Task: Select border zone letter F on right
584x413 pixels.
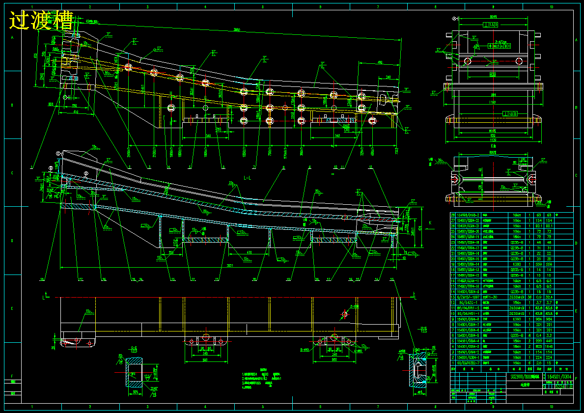Action: pos(576,378)
